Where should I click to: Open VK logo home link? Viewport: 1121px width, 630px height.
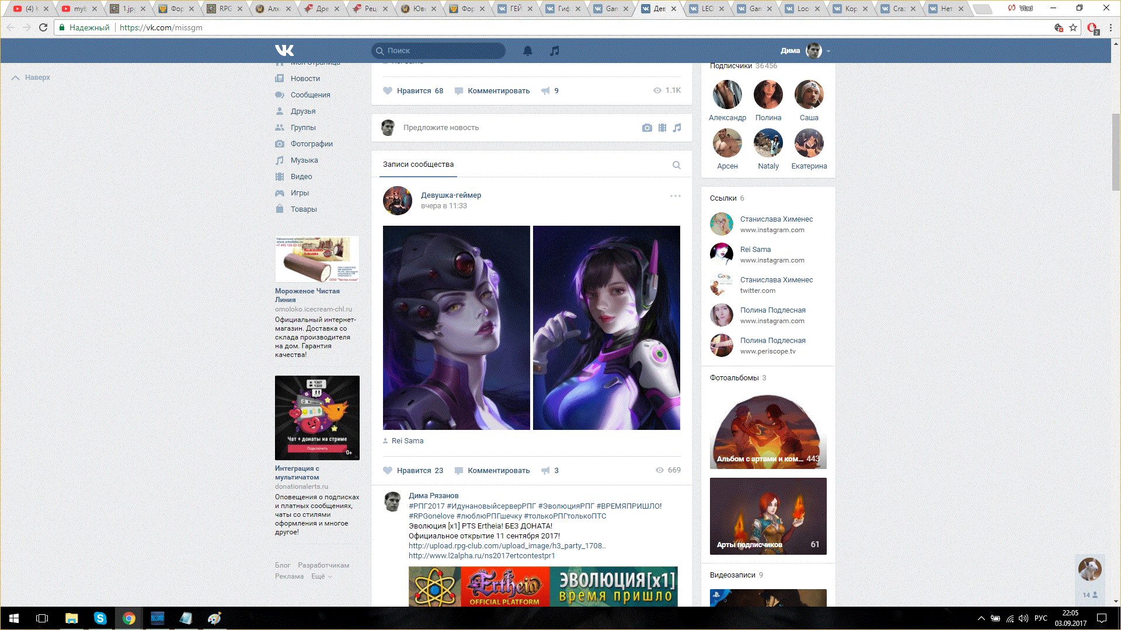coord(284,51)
